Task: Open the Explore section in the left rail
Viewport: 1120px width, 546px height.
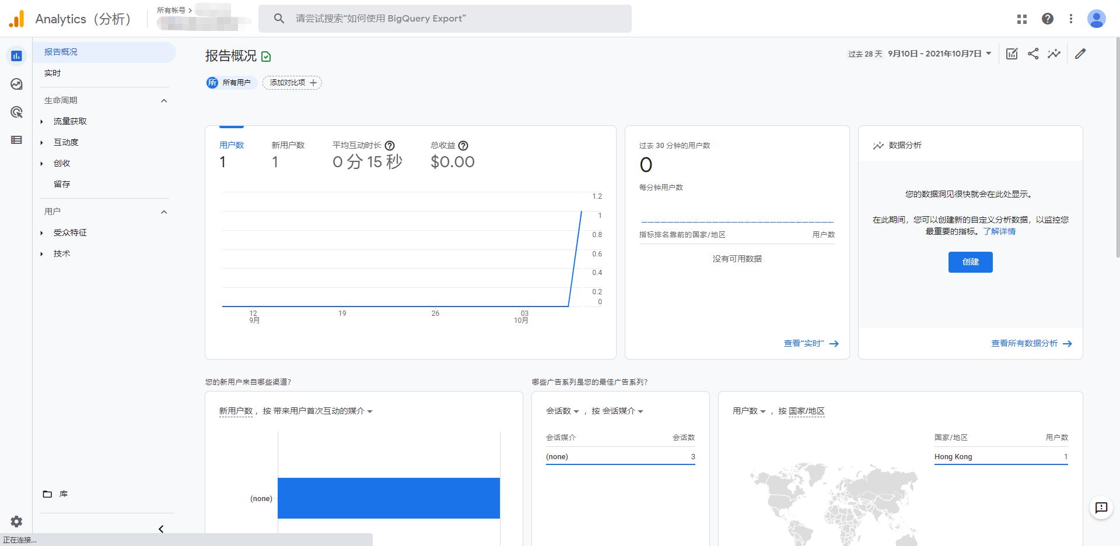Action: pyautogui.click(x=16, y=84)
